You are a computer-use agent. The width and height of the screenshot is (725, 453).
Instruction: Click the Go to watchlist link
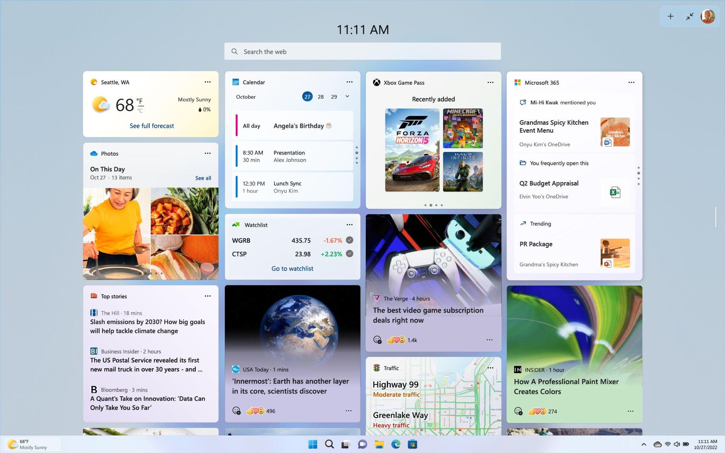(x=292, y=268)
